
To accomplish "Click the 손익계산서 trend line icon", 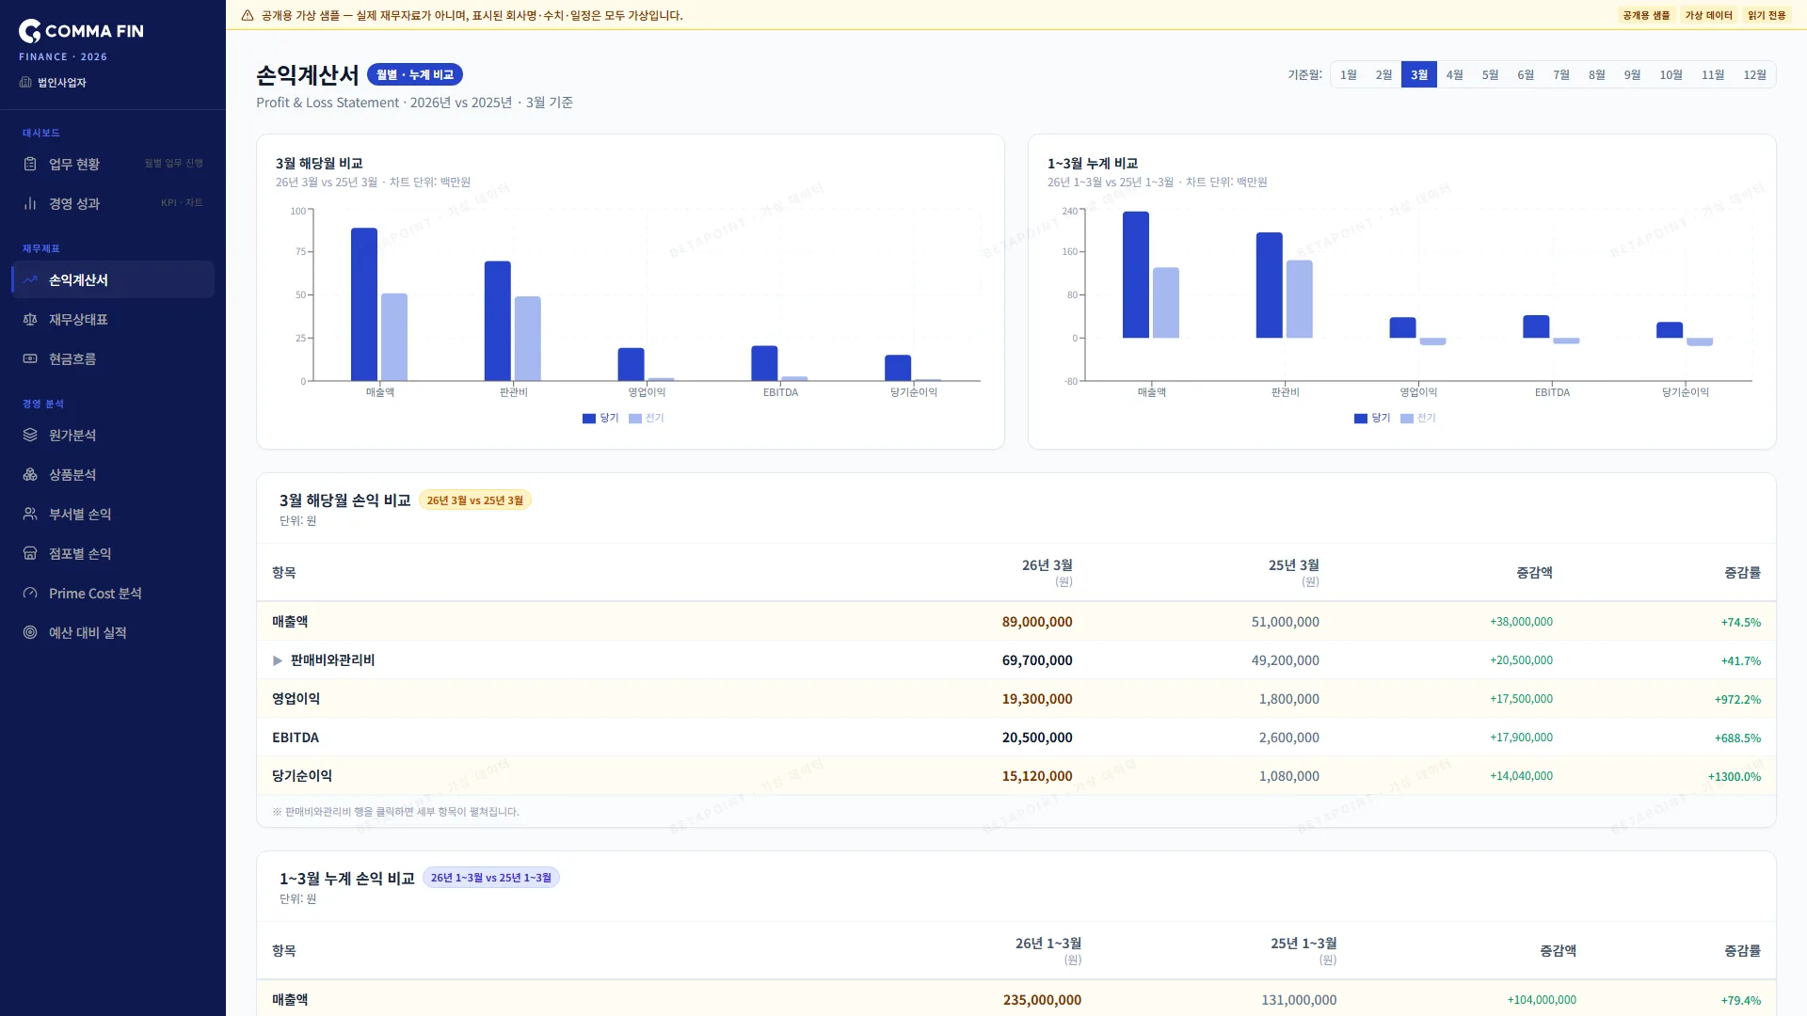I will 30,280.
